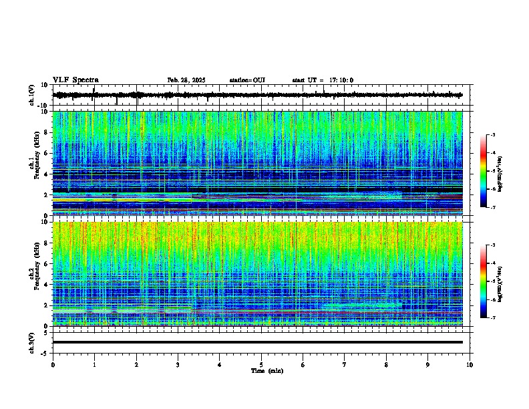Click the ch.2 PSD color scale bar
529x409 pixels.
click(x=483, y=281)
